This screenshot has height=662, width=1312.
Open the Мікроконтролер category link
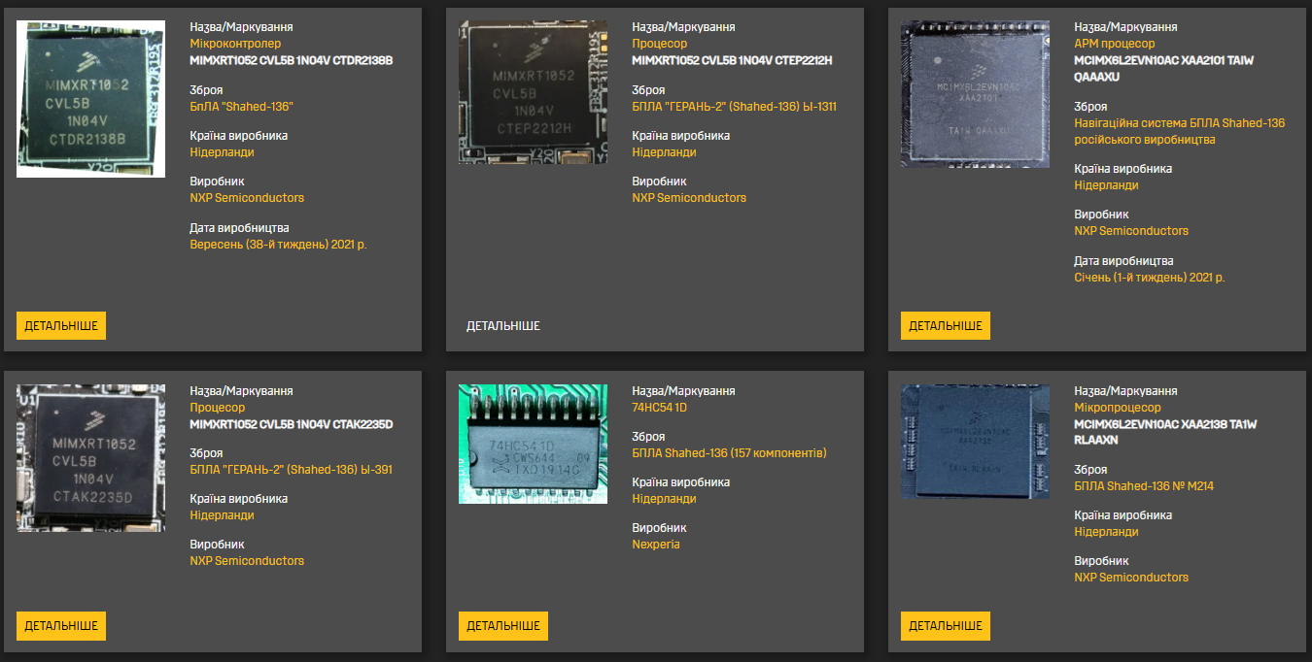(x=235, y=44)
